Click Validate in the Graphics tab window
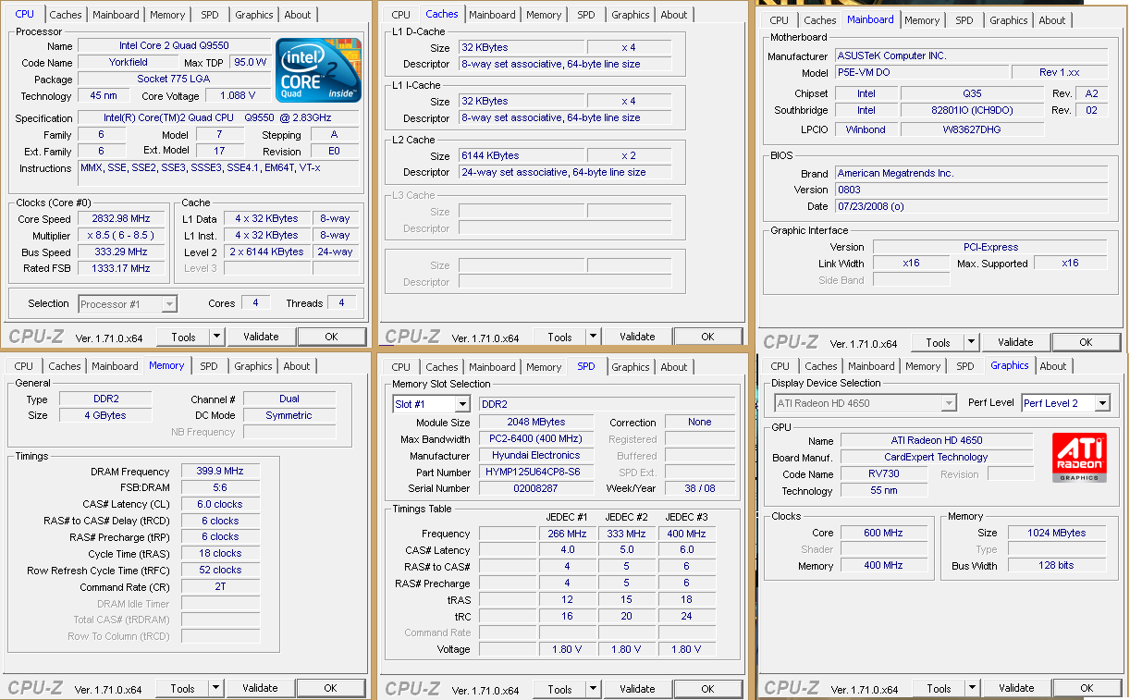Image resolution: width=1130 pixels, height=700 pixels. [x=1016, y=688]
